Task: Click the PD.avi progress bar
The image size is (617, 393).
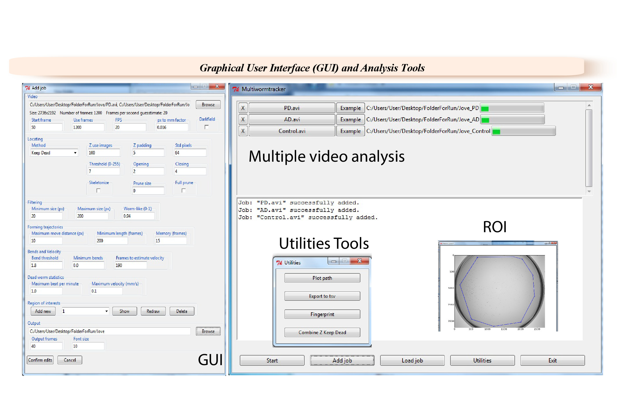Action: coord(512,108)
